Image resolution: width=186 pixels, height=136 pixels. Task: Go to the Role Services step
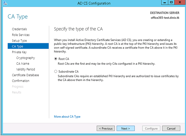tap(21, 35)
